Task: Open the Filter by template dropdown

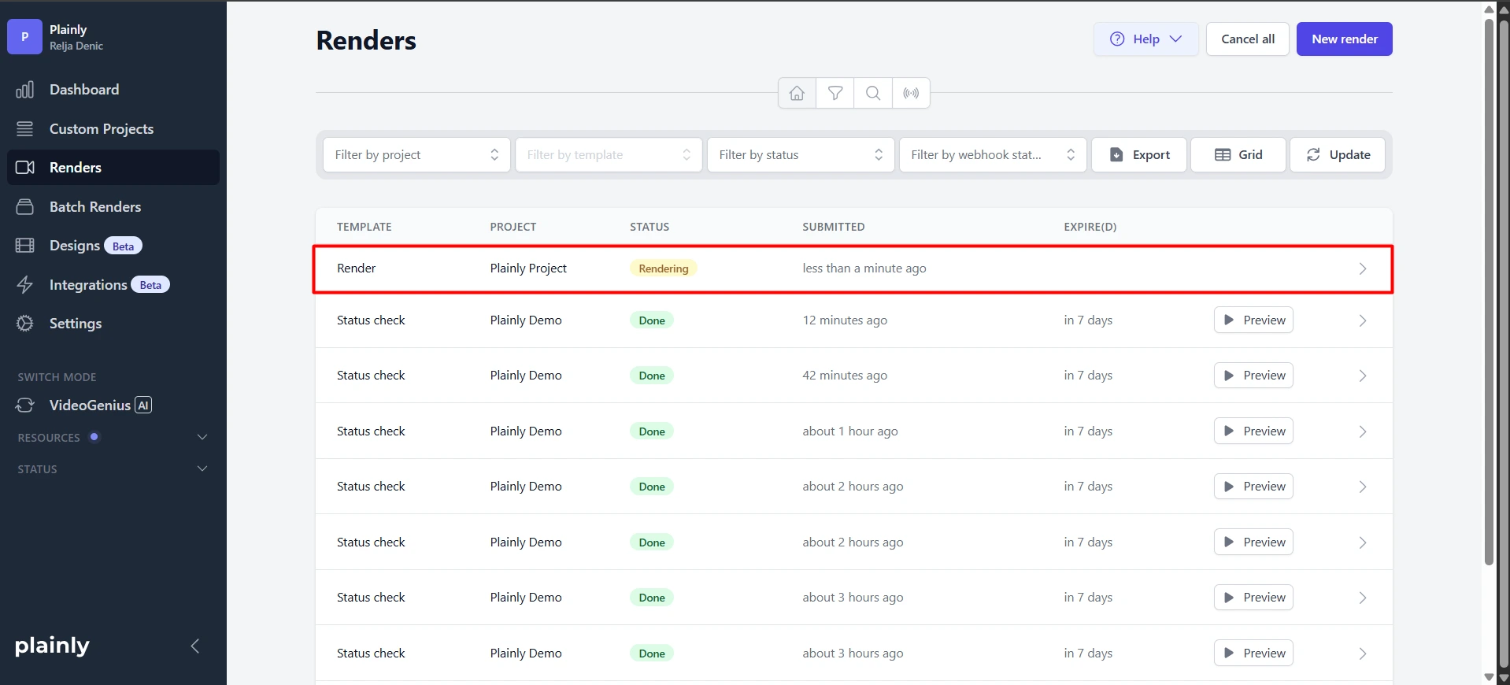Action: (609, 154)
